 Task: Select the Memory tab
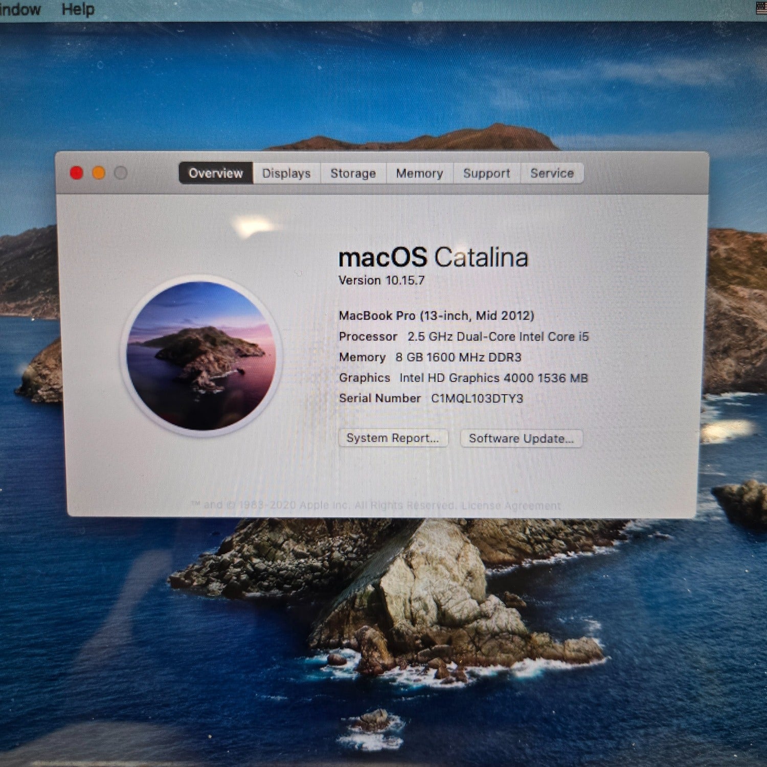(x=420, y=173)
